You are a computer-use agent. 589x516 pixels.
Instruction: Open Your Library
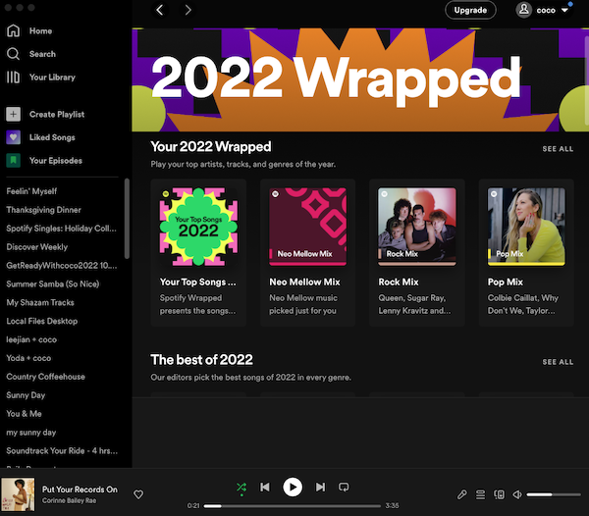[x=51, y=77]
